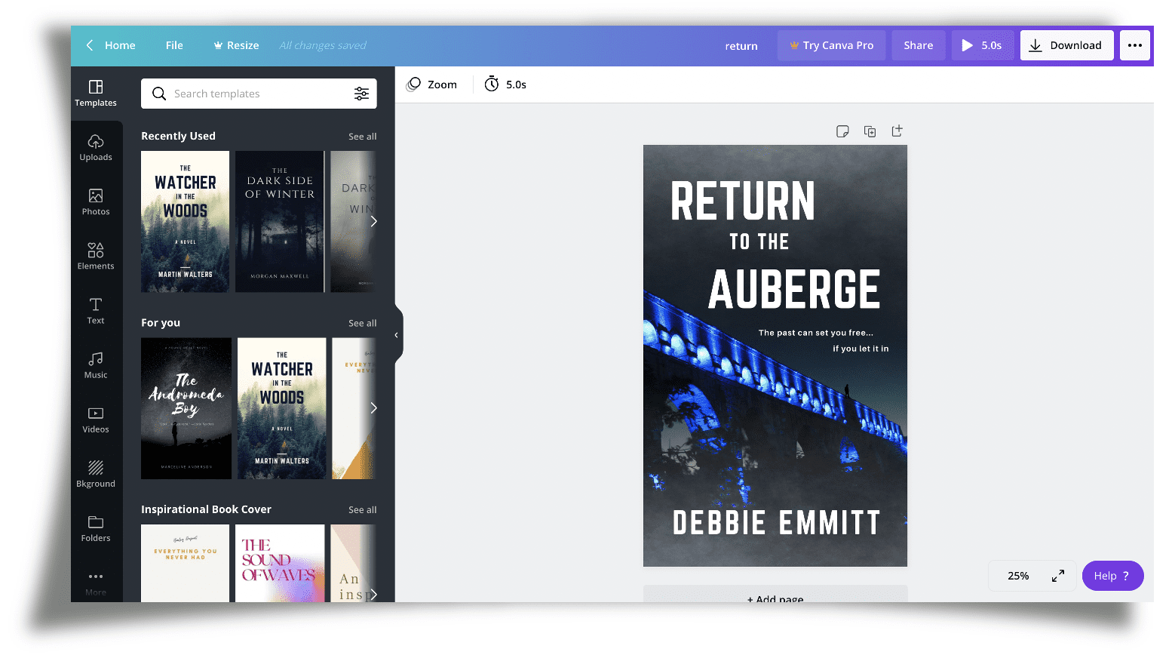Image resolution: width=1172 pixels, height=658 pixels.
Task: Go back Home using arrow
Action: [110, 45]
